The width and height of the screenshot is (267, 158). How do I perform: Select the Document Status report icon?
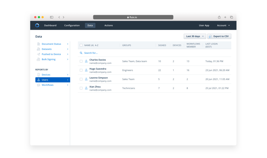point(38,44)
